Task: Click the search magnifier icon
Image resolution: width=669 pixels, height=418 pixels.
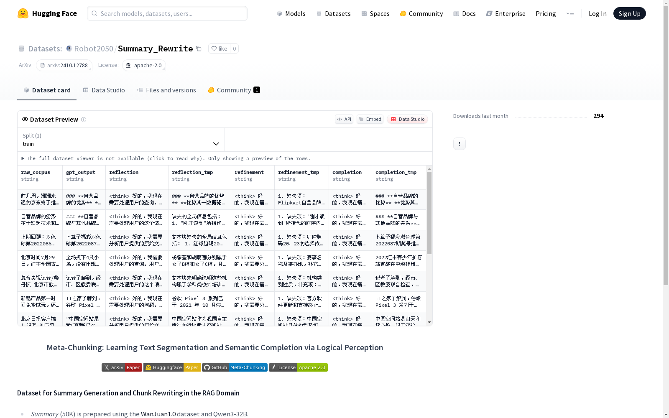Action: click(x=94, y=13)
